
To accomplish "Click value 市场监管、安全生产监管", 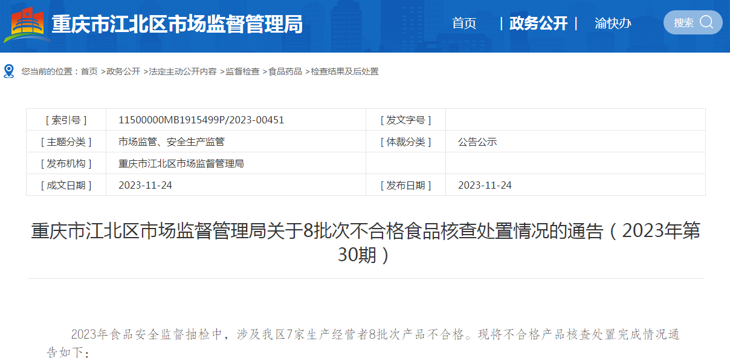I will click(172, 141).
